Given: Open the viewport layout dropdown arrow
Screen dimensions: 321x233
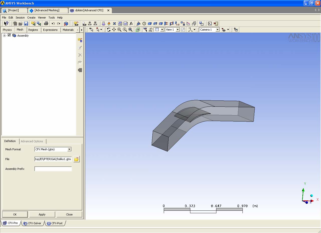Looking at the screenshot, I should (162, 30).
